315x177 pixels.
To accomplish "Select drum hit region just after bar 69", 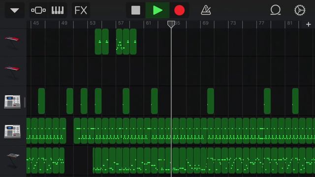I will coord(211,101).
